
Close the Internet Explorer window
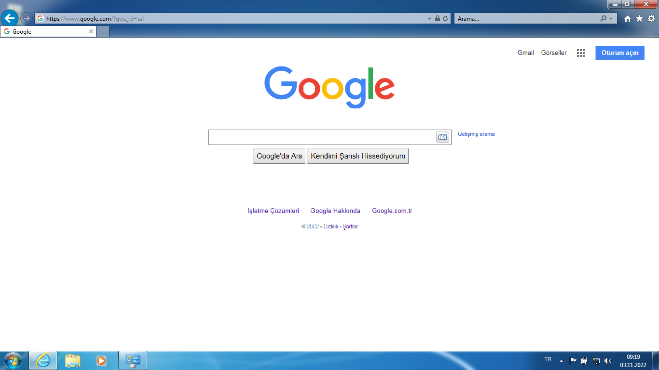(x=646, y=4)
